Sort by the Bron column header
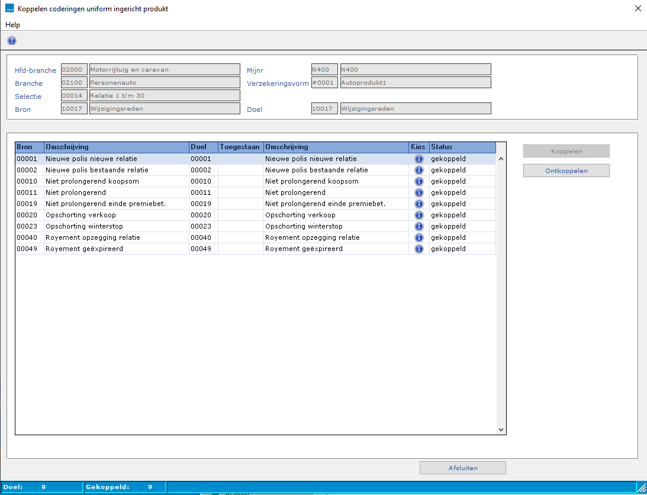The width and height of the screenshot is (647, 495). (x=29, y=147)
